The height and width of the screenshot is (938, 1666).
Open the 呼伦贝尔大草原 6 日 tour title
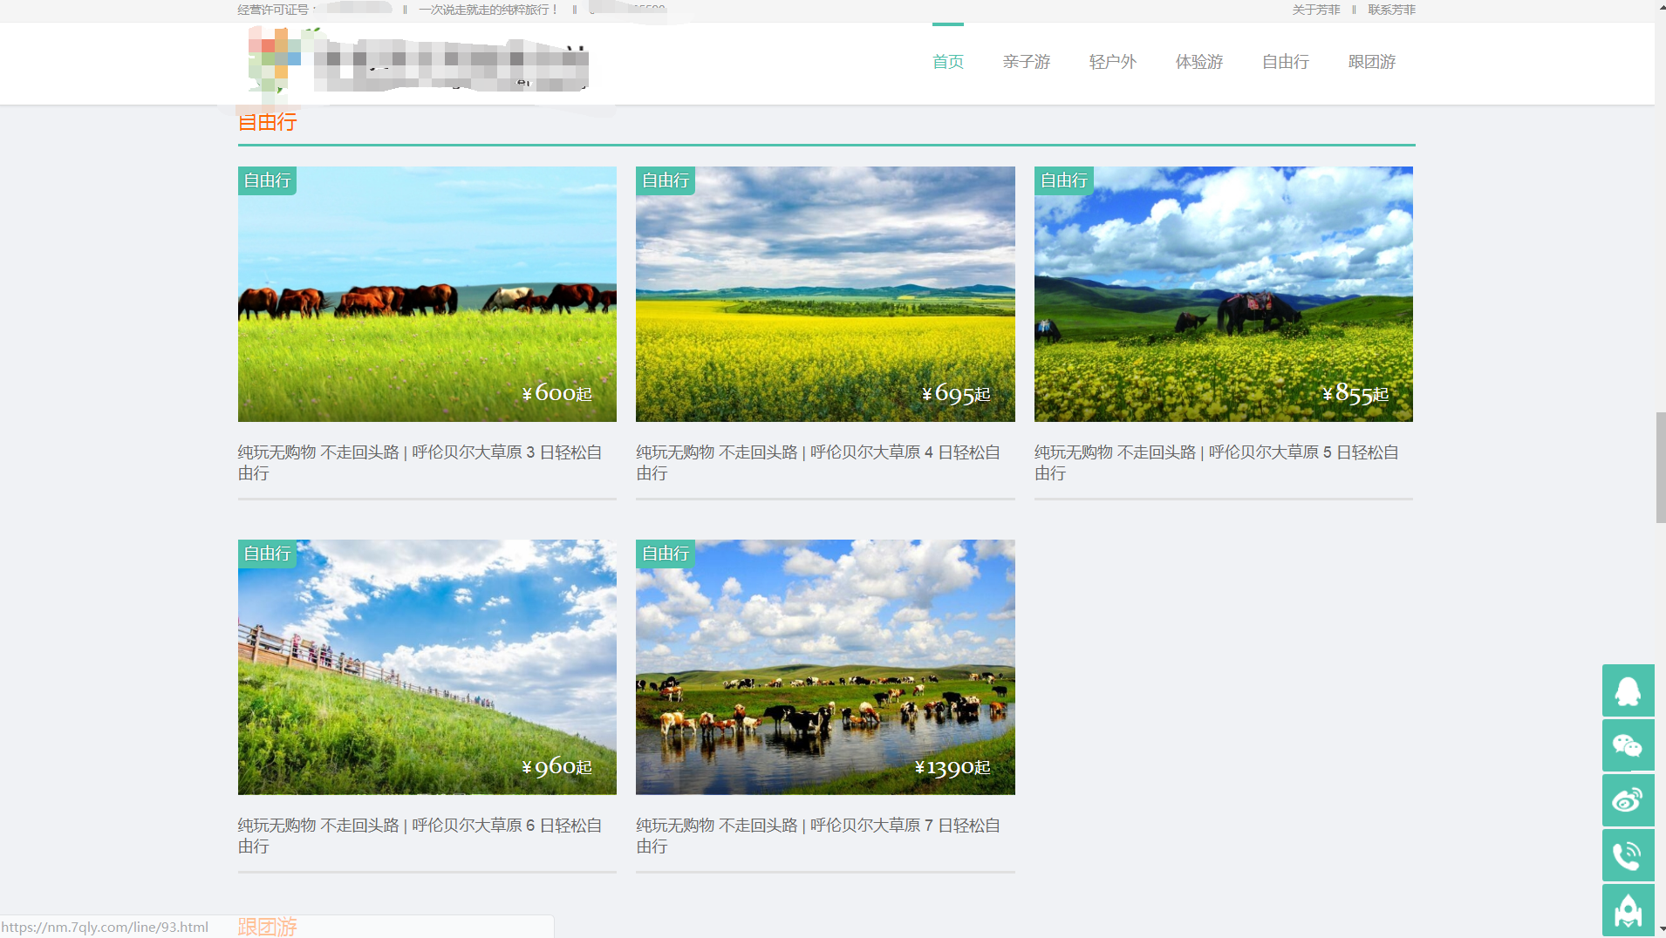pos(420,836)
